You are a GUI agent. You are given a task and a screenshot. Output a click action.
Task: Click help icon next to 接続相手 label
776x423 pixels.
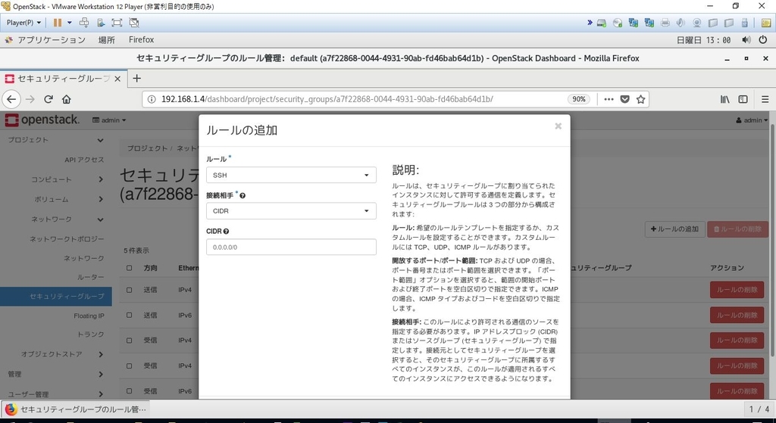click(x=242, y=196)
